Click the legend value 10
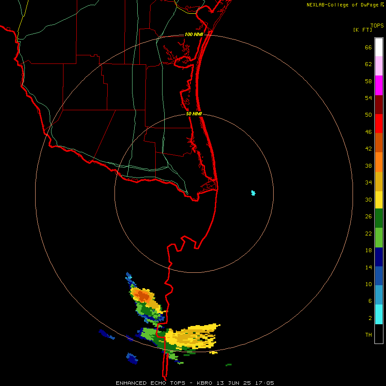This screenshot has width=386, height=386. tap(368, 284)
